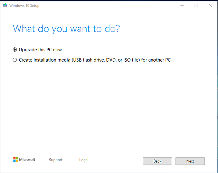Select the Create installation media radio circle
218x173 pixels.
15,60
